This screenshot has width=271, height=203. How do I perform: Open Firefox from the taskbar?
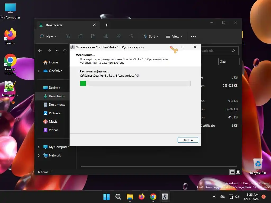coord(142,197)
